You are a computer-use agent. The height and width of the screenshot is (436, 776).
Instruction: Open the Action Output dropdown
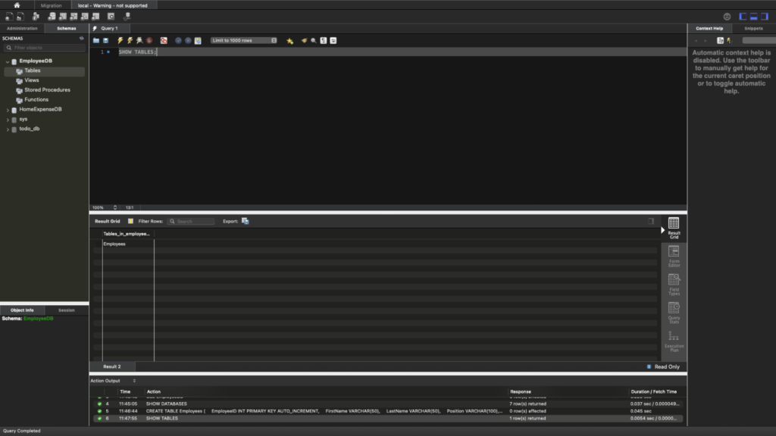tap(113, 381)
